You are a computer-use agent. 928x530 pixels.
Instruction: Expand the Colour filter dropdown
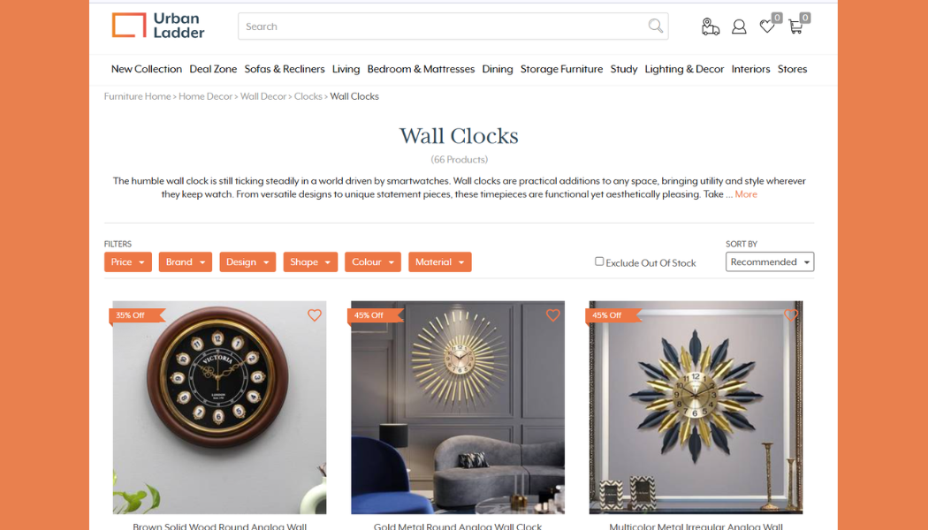[x=373, y=262]
